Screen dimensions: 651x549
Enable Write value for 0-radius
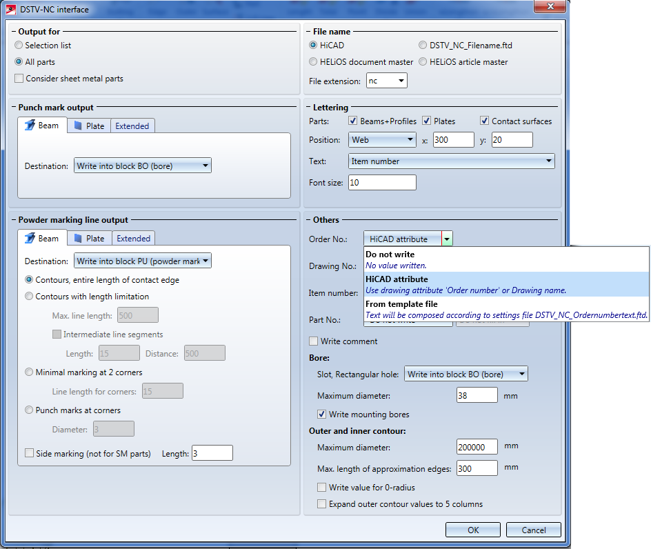pos(322,487)
